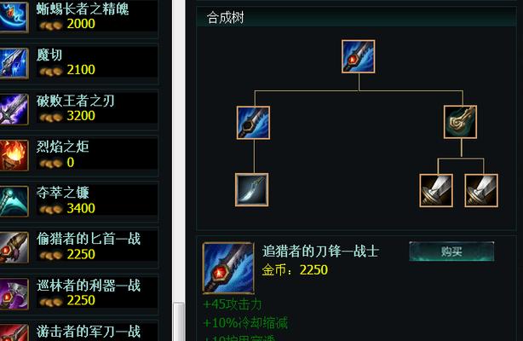Click the left long sword component icon
523x341 pixels.
436,190
